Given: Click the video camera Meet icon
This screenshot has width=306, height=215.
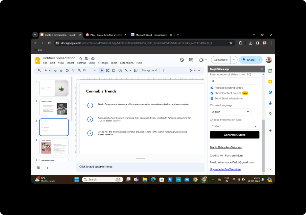Looking at the screenshot, I should (202, 60).
